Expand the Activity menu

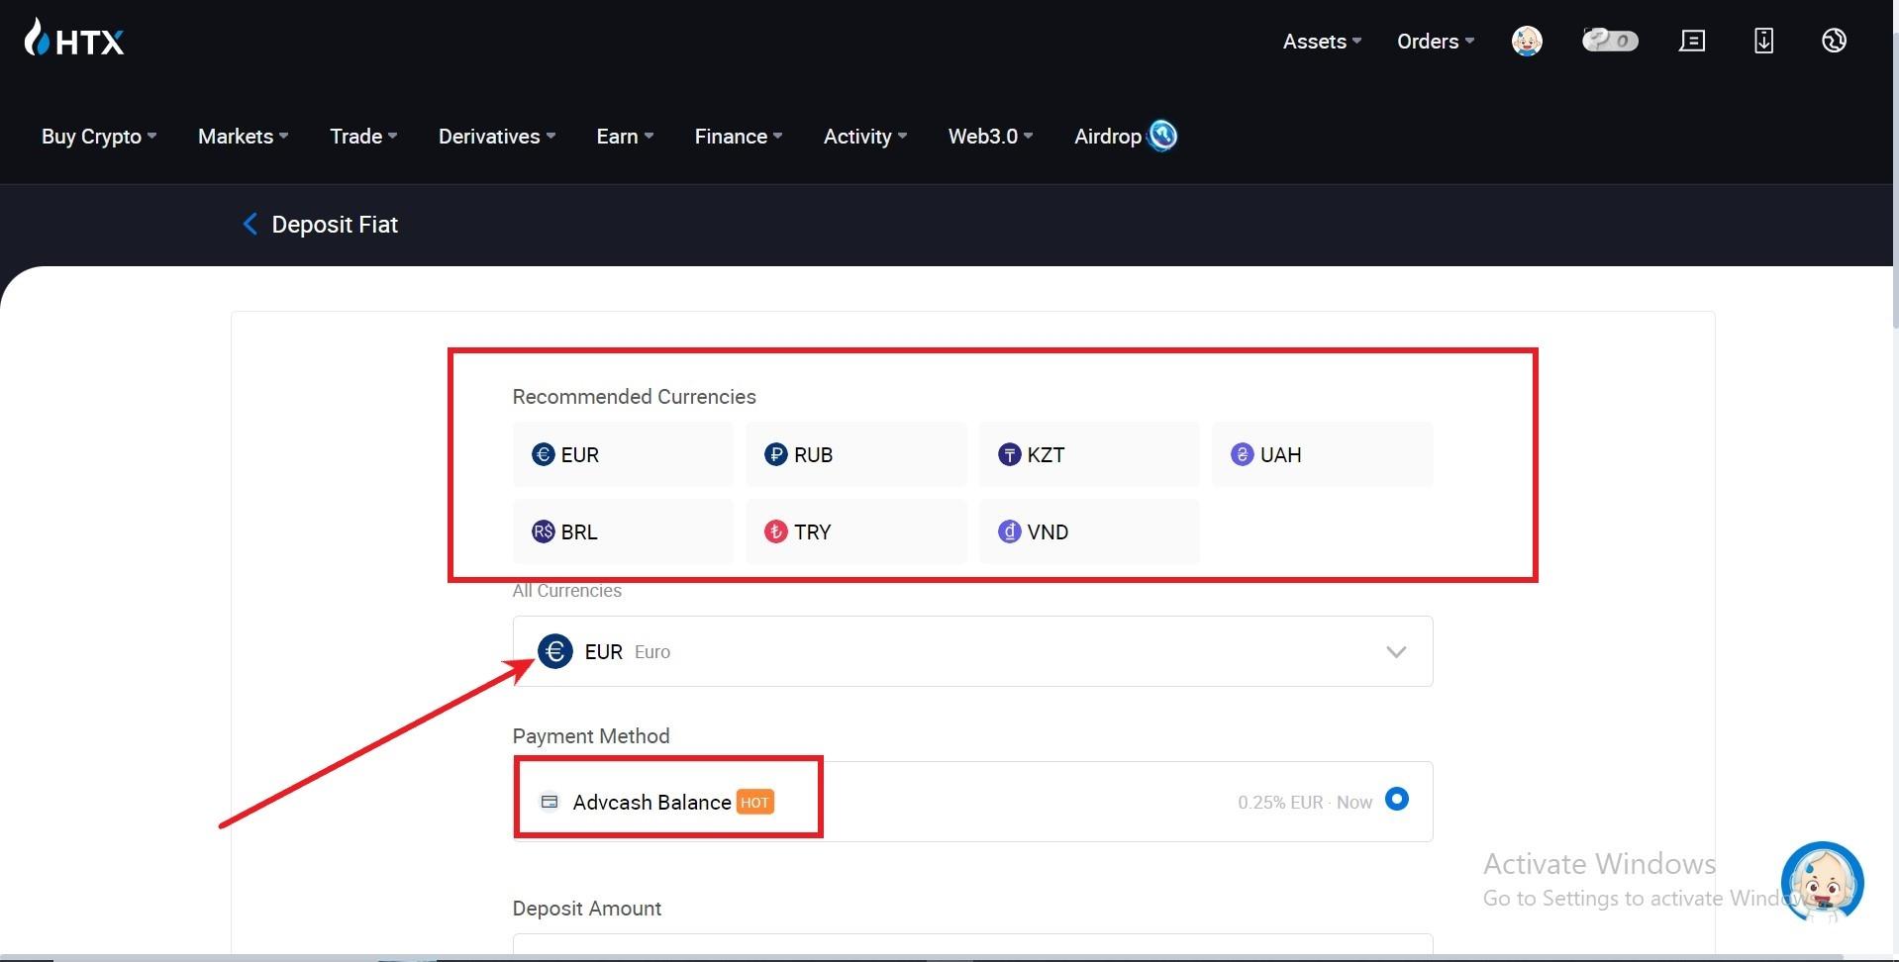tap(865, 137)
